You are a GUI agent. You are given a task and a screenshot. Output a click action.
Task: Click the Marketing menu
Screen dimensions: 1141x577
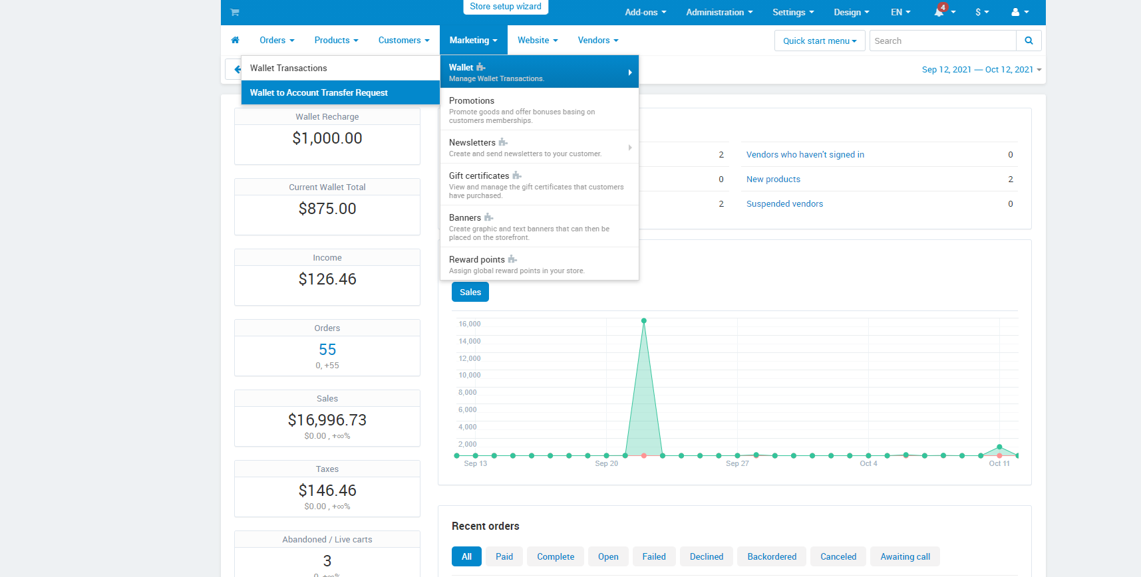473,40
